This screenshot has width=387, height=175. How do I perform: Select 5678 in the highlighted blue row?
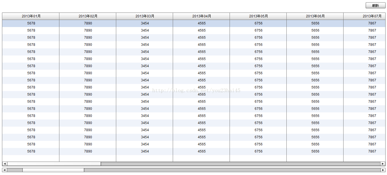point(31,23)
